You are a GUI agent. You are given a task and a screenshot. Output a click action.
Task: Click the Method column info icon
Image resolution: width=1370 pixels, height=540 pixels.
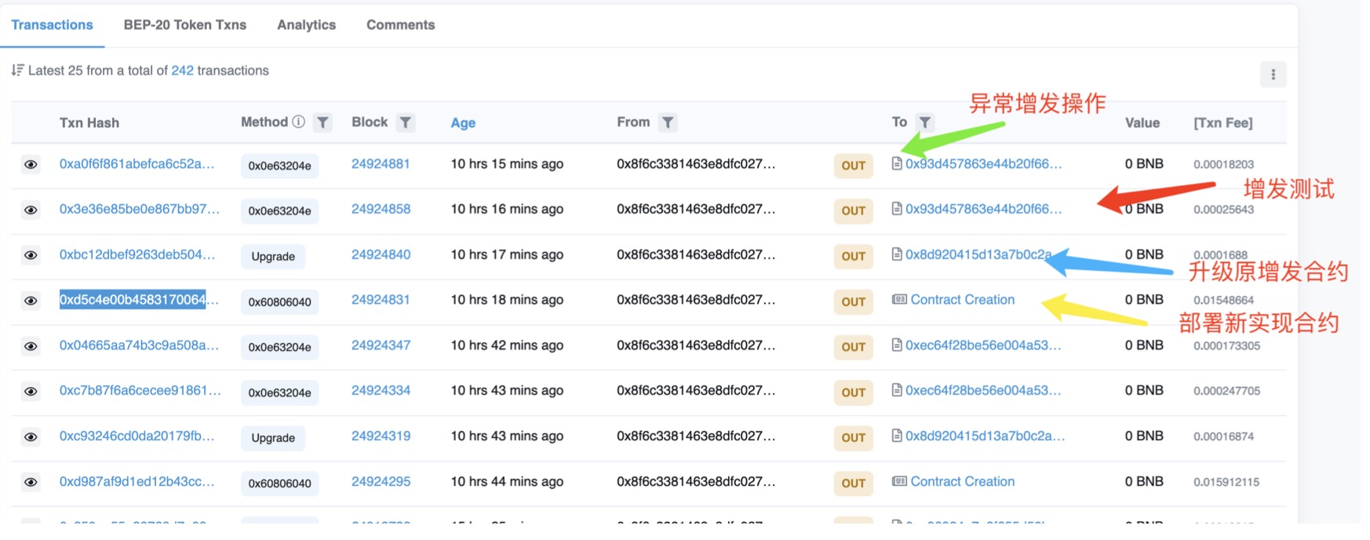(298, 122)
